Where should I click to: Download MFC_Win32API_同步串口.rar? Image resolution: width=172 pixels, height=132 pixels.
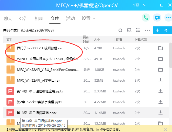coord(160,80)
